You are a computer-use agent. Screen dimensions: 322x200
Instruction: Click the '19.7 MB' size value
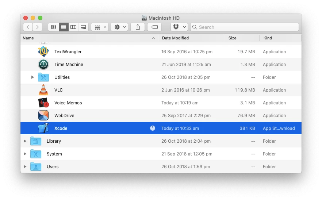point(246,52)
